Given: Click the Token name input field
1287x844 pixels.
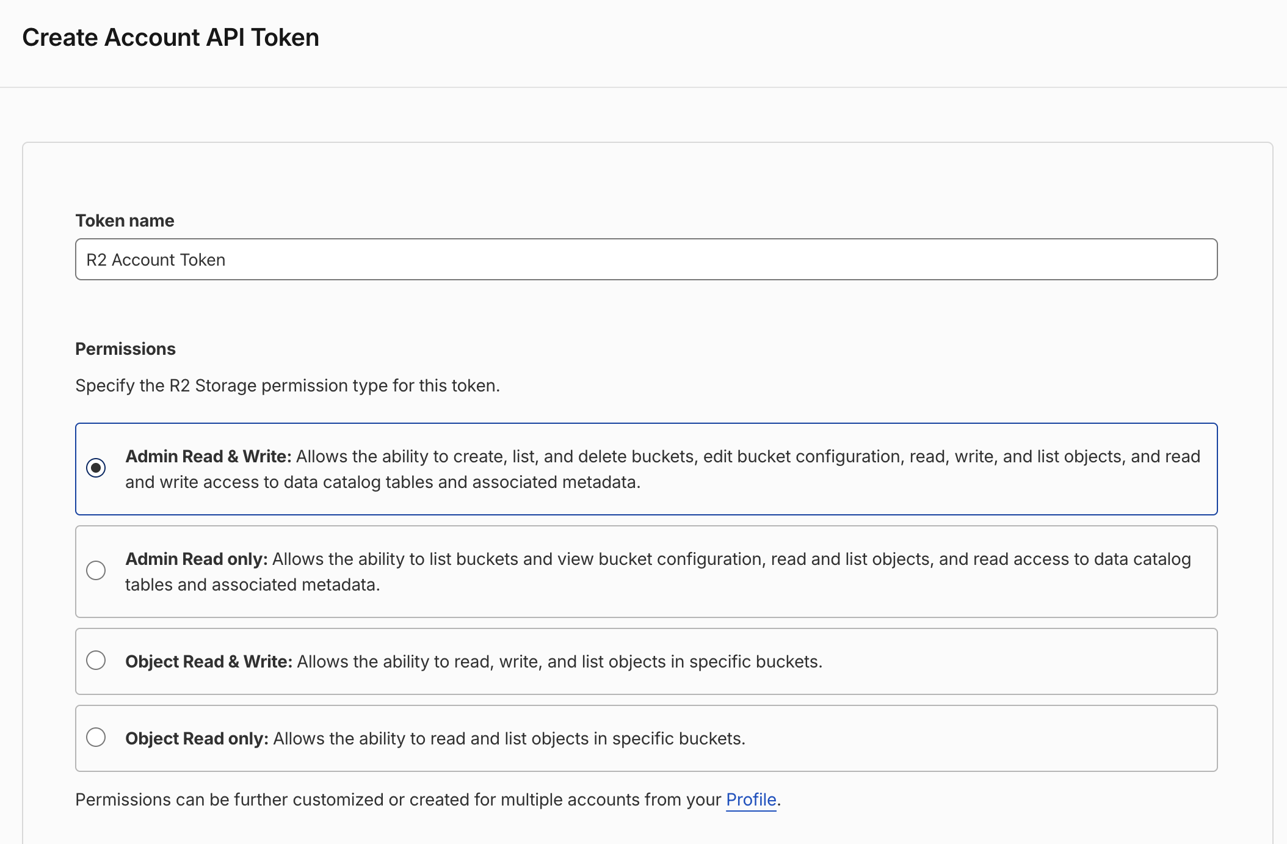Looking at the screenshot, I should (x=646, y=260).
